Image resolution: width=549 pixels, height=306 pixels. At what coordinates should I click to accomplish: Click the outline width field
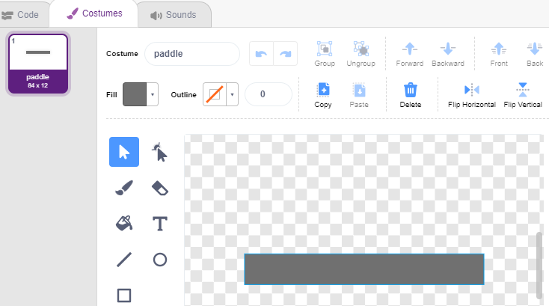pyautogui.click(x=269, y=94)
